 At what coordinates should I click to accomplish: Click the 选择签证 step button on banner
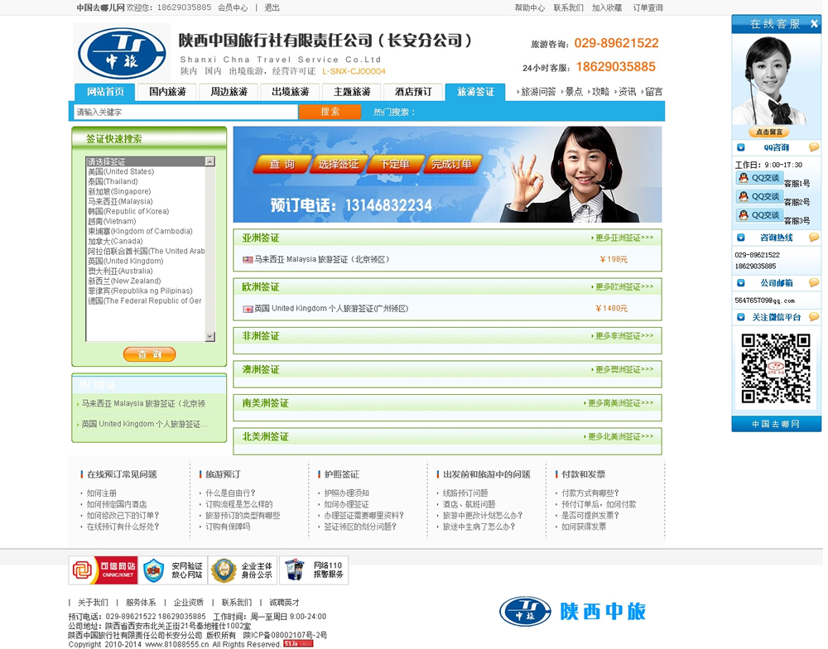pyautogui.click(x=339, y=164)
